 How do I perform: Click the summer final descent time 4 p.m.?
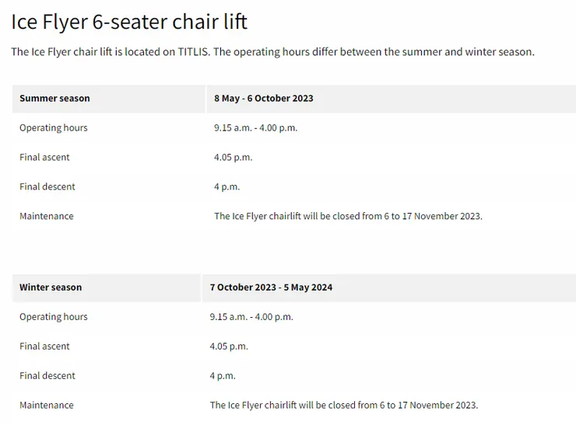pos(227,187)
